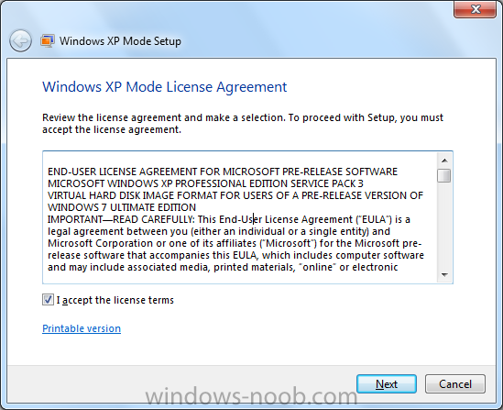Close the setup window with the red X
This screenshot has height=410, width=503.
[476, 9]
